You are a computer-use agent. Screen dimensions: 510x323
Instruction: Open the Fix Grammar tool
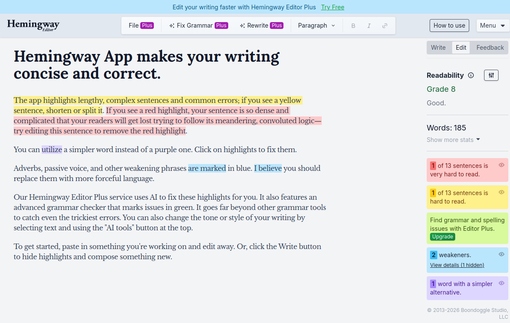click(x=199, y=25)
